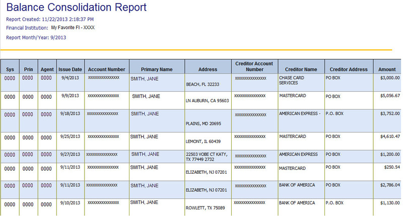Click the Balance Consolidation Report title

coord(77,8)
